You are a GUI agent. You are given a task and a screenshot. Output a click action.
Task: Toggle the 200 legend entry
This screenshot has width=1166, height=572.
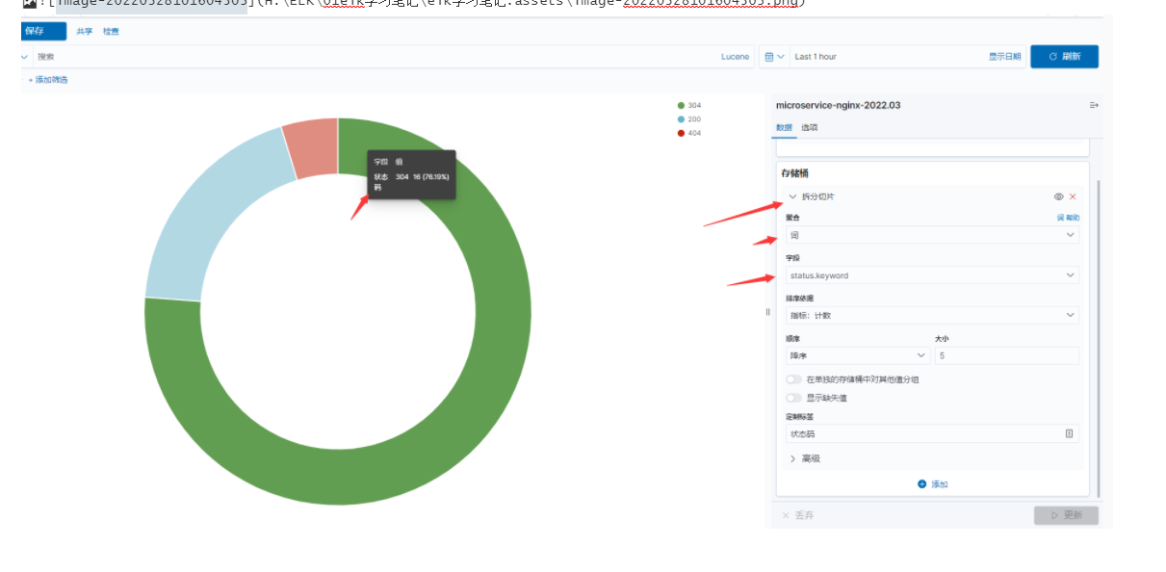689,119
